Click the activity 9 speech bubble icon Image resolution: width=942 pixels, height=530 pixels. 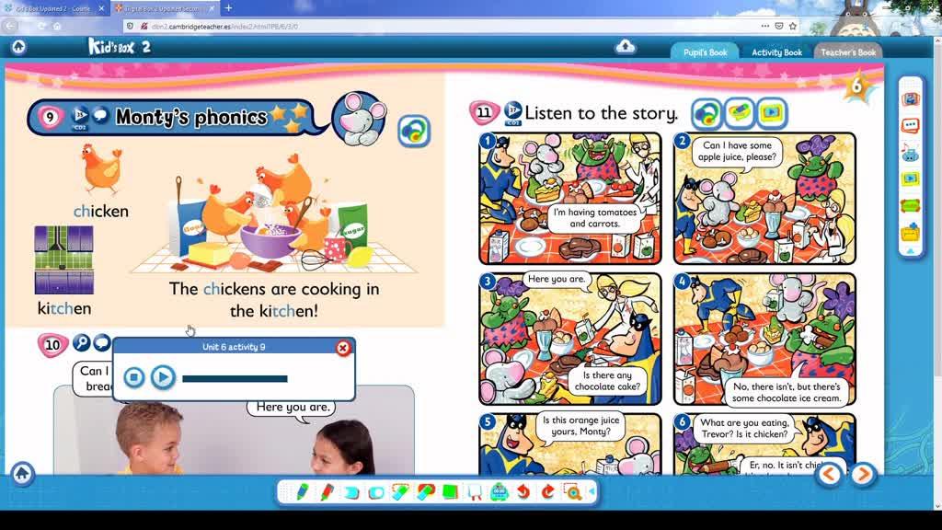pyautogui.click(x=100, y=114)
